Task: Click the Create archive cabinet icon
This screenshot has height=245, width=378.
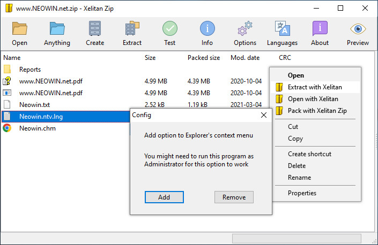Action: [x=95, y=28]
